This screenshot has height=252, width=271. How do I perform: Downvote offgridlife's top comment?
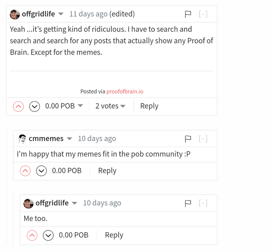pos(35,106)
